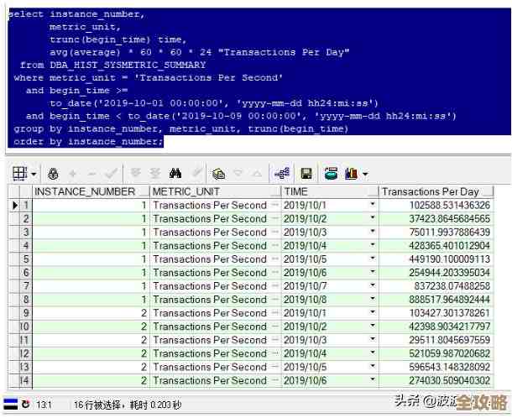Image resolution: width=512 pixels, height=418 pixels.
Task: Click the eraser clear record icon
Action: [196, 172]
